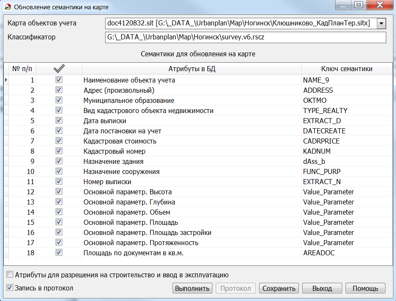396x301 pixels.
Task: Toggle the checkbox for Дата выписки row
Action: (x=59, y=120)
